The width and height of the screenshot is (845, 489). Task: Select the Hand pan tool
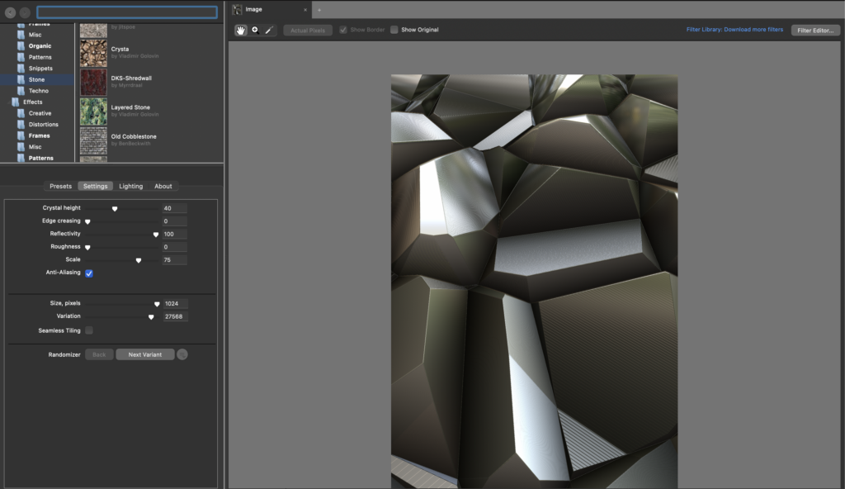[x=241, y=30]
